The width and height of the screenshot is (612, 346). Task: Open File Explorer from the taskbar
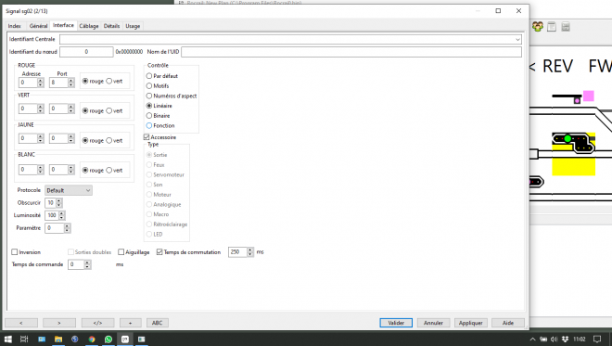point(58,339)
